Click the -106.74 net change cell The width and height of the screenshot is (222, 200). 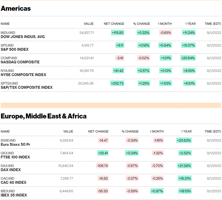[102, 166]
